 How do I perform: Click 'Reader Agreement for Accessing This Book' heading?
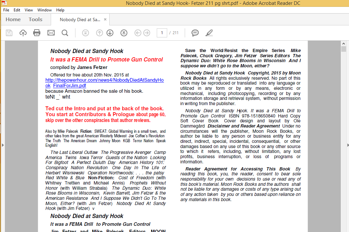tap(238, 169)
